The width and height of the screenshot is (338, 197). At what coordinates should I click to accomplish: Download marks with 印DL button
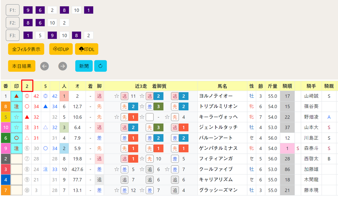87,49
